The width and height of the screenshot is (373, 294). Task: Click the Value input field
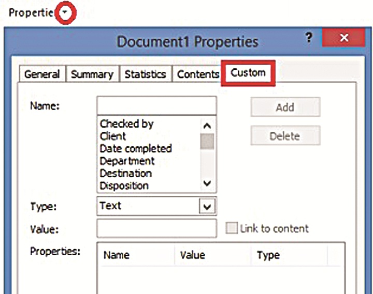[156, 228]
